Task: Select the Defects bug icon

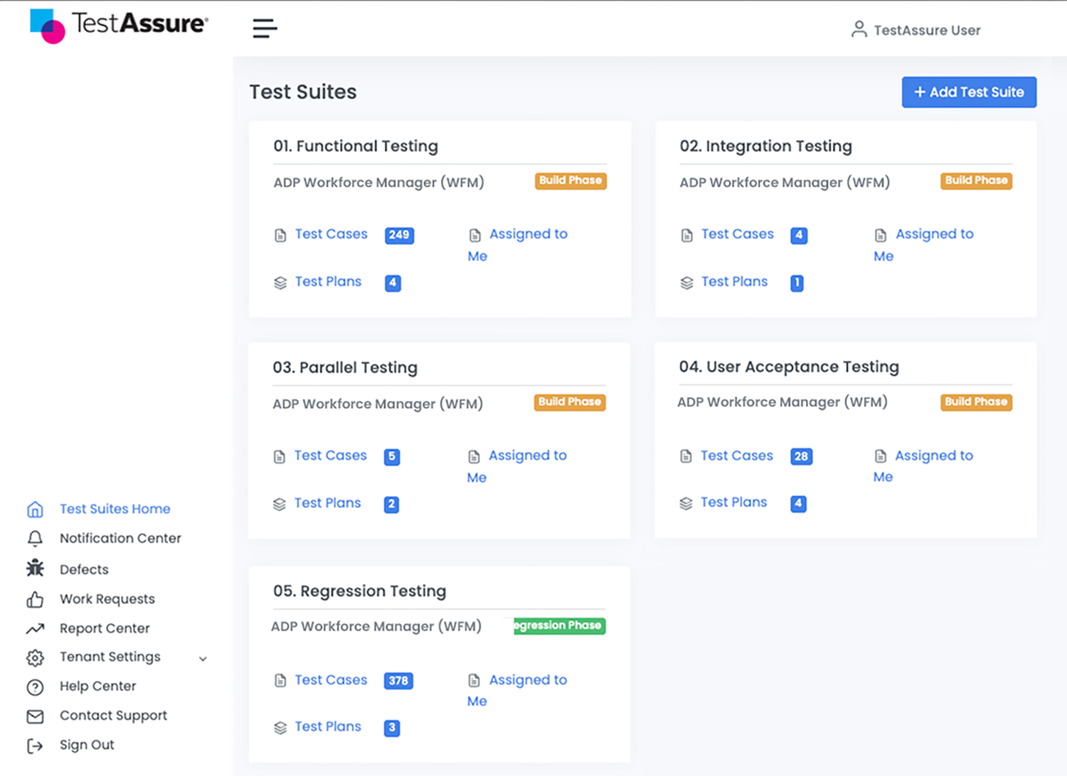Action: pos(35,568)
